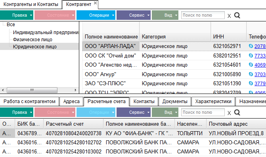
Task: Open the upper Правка dropdown menu
Action: pyautogui.click(x=17, y=15)
